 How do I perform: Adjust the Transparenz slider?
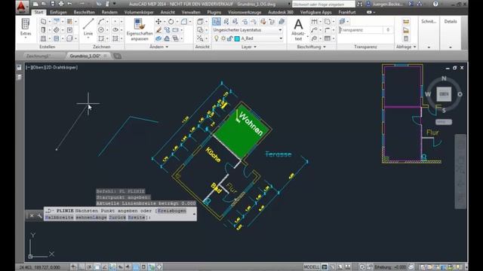point(361,30)
